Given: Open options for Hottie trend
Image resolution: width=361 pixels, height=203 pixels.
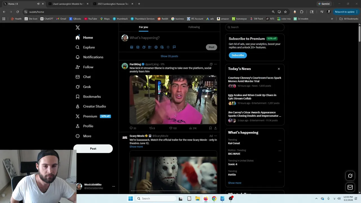Looking at the screenshot, I should (x=280, y=172).
